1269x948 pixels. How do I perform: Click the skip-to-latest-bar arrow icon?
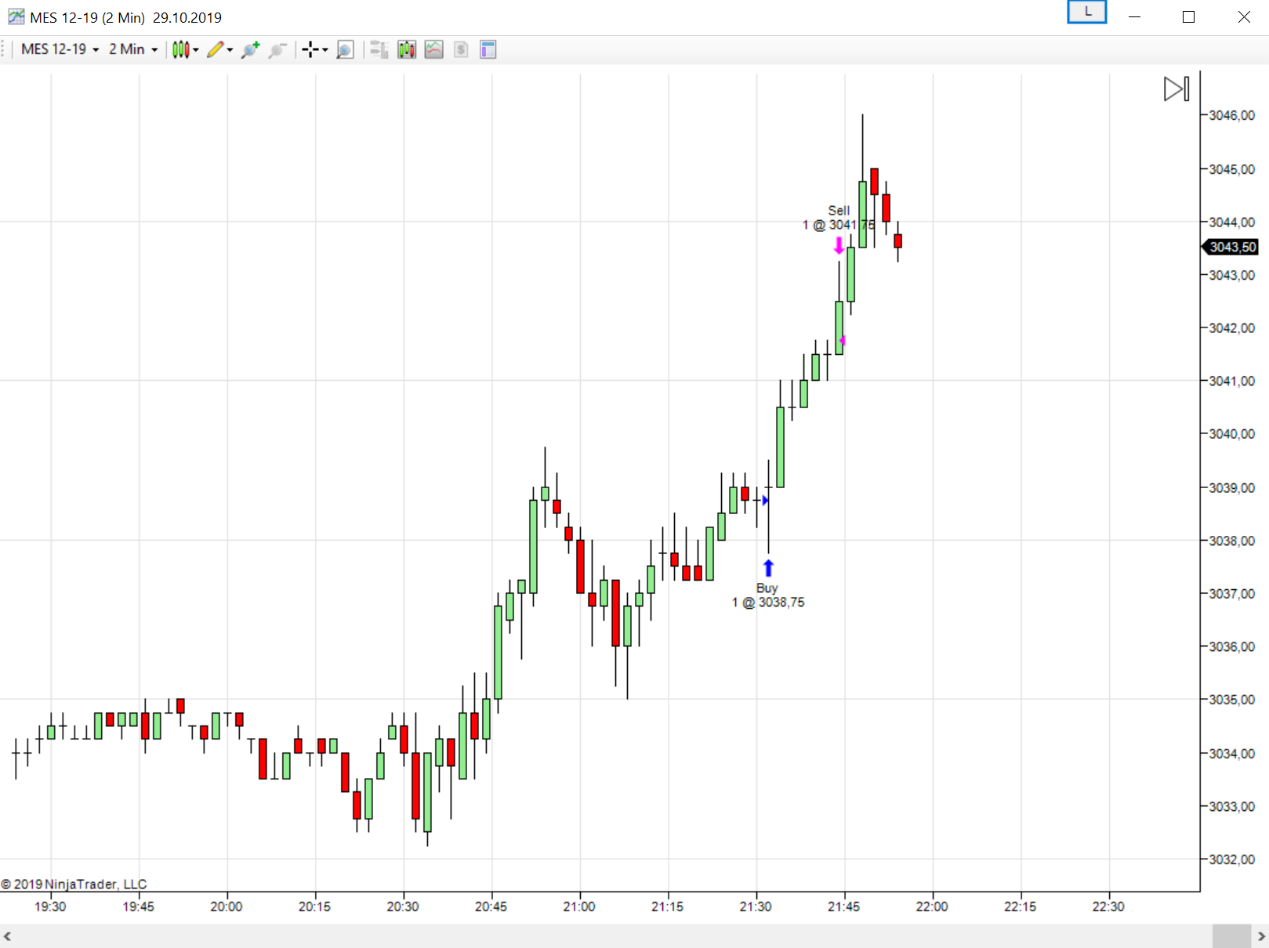(1177, 89)
